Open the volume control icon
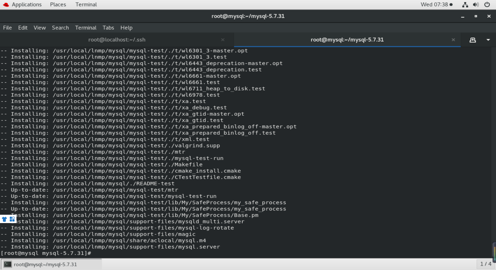 (x=476, y=5)
